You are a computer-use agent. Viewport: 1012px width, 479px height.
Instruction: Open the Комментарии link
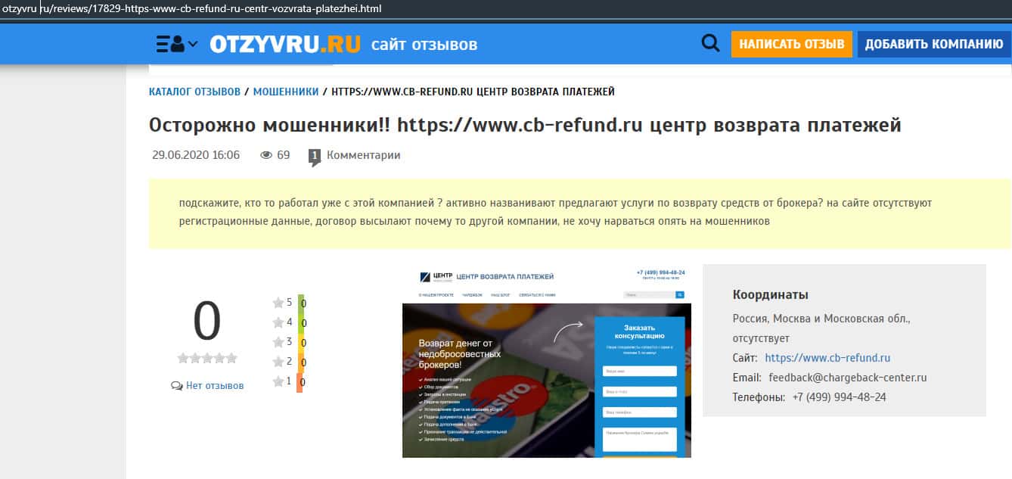pos(363,155)
